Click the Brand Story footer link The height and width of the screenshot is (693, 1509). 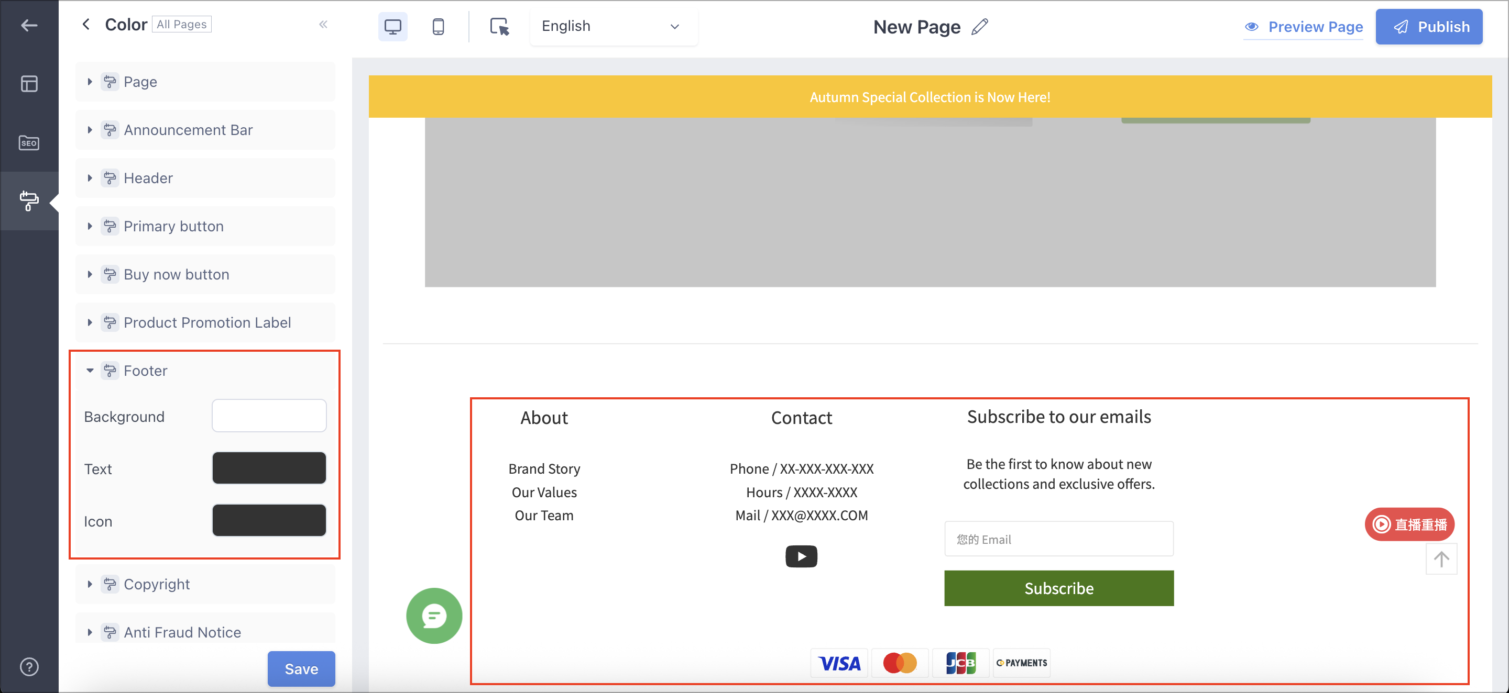pos(544,469)
